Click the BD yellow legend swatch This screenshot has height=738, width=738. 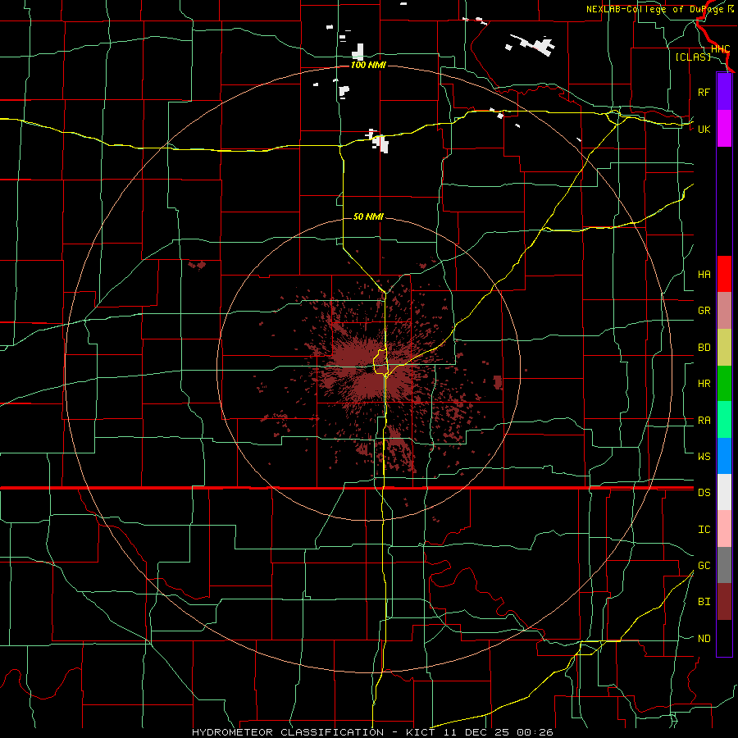pyautogui.click(x=724, y=347)
